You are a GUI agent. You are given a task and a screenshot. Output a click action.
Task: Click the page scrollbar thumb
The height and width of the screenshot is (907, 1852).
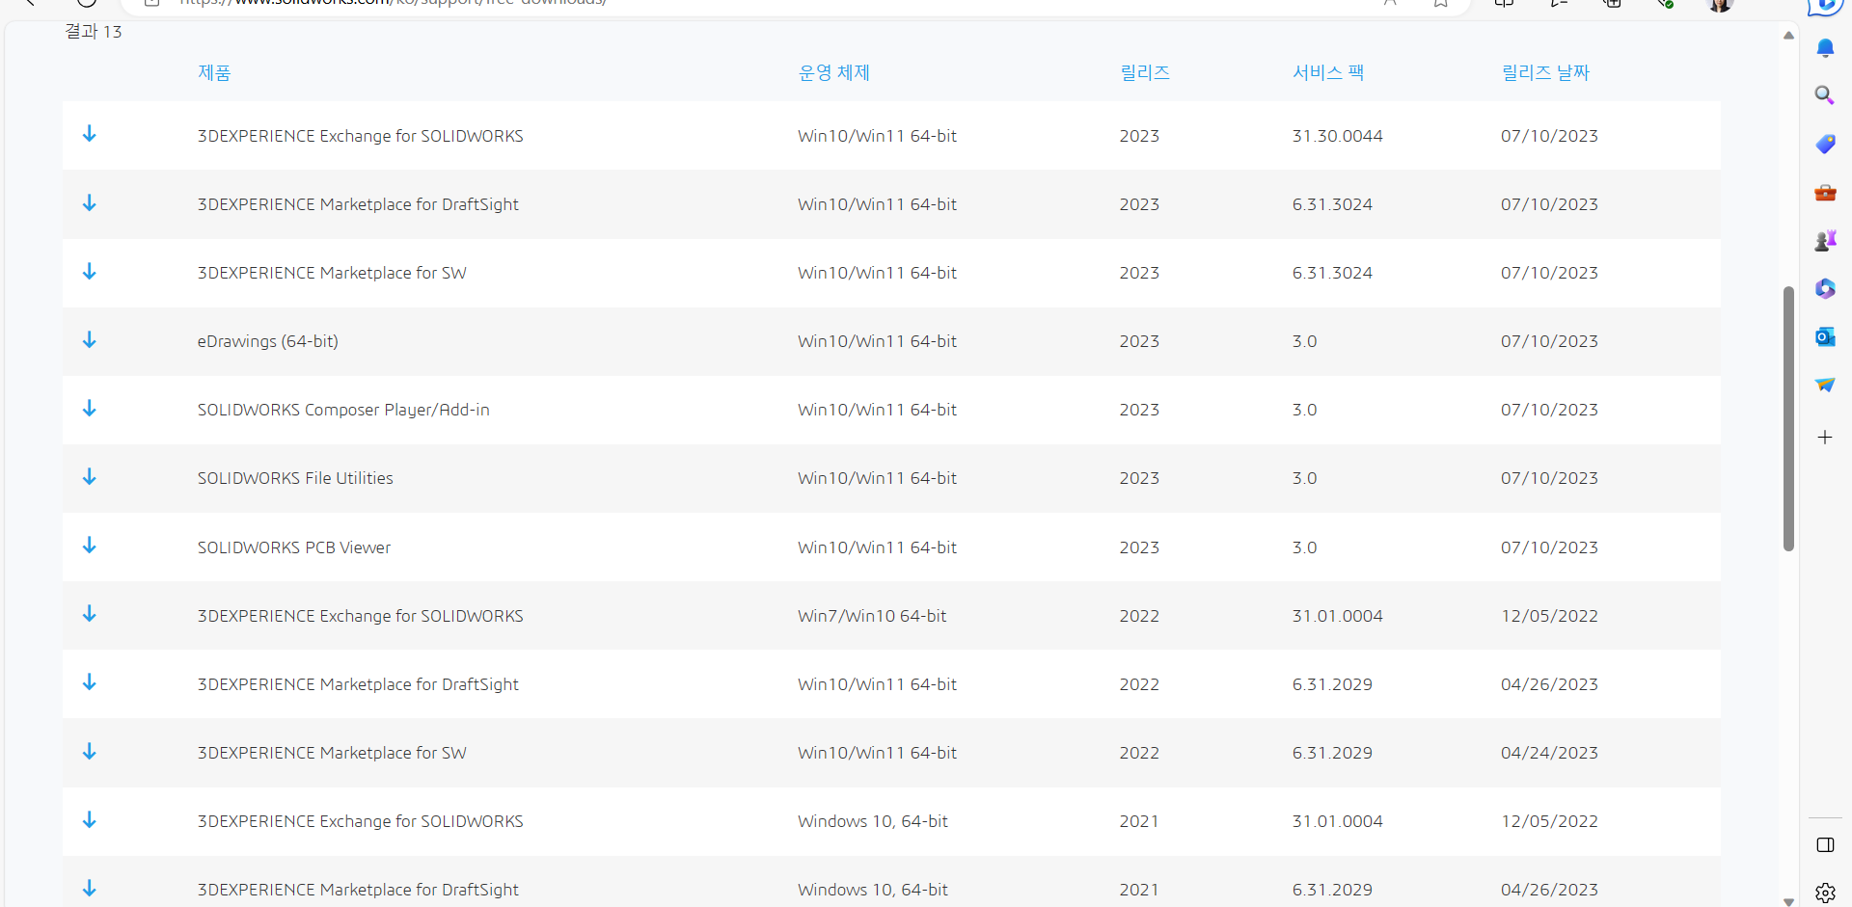click(1788, 418)
